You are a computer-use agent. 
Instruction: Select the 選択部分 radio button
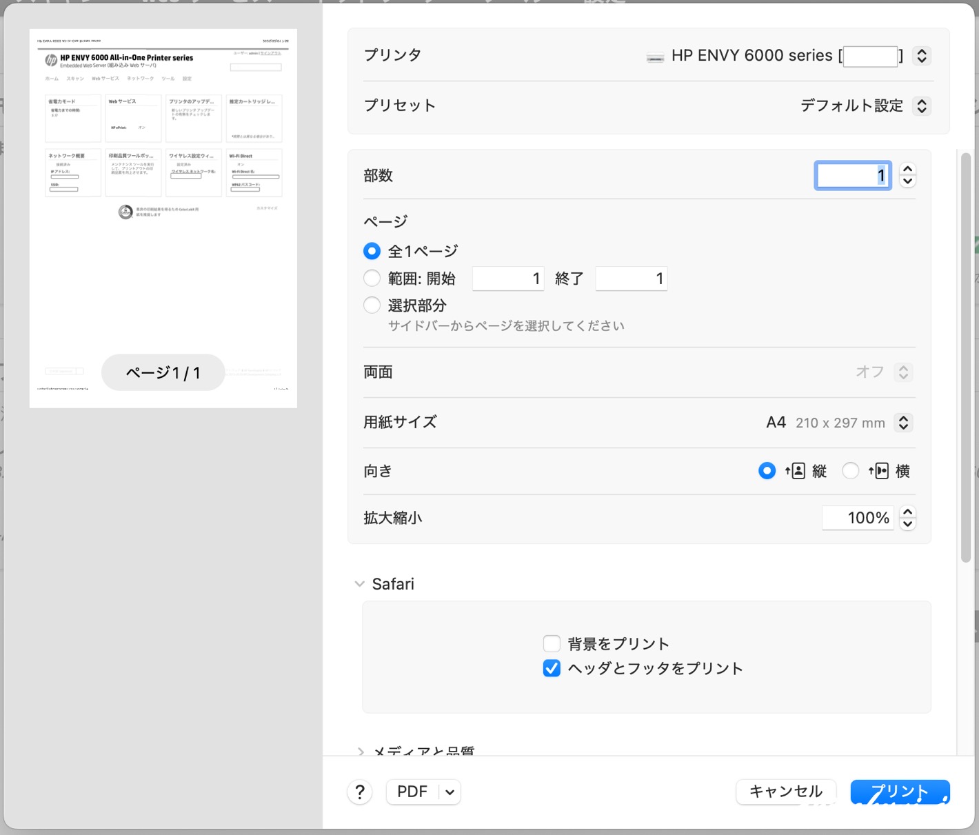tap(372, 305)
